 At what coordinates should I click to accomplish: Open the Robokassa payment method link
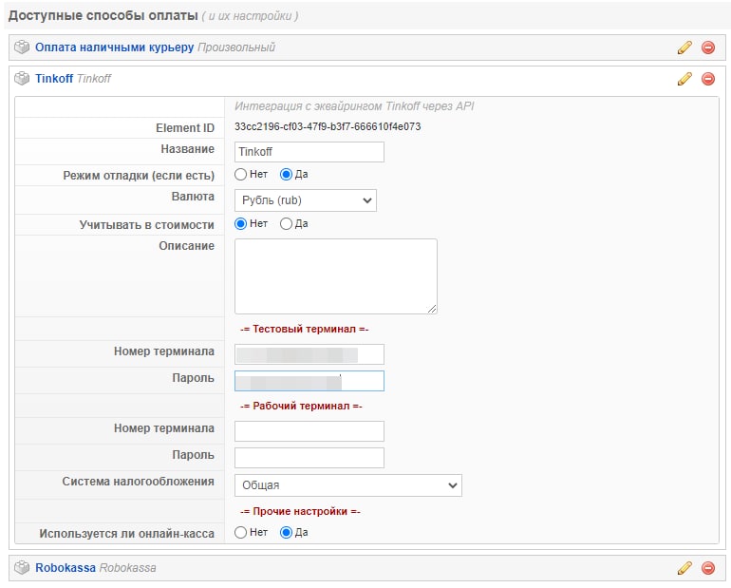[66, 567]
